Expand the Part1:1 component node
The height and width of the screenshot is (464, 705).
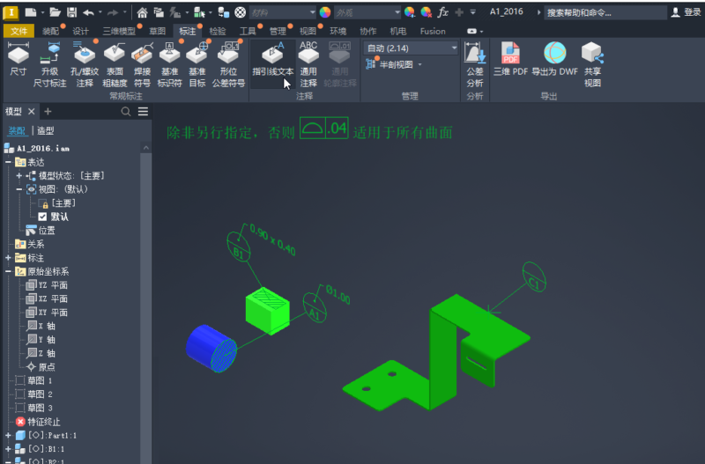coord(8,435)
